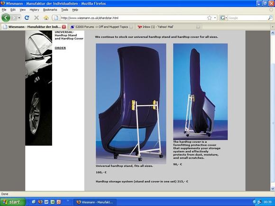
Task: Click the Windows start button
Action: pyautogui.click(x=13, y=202)
